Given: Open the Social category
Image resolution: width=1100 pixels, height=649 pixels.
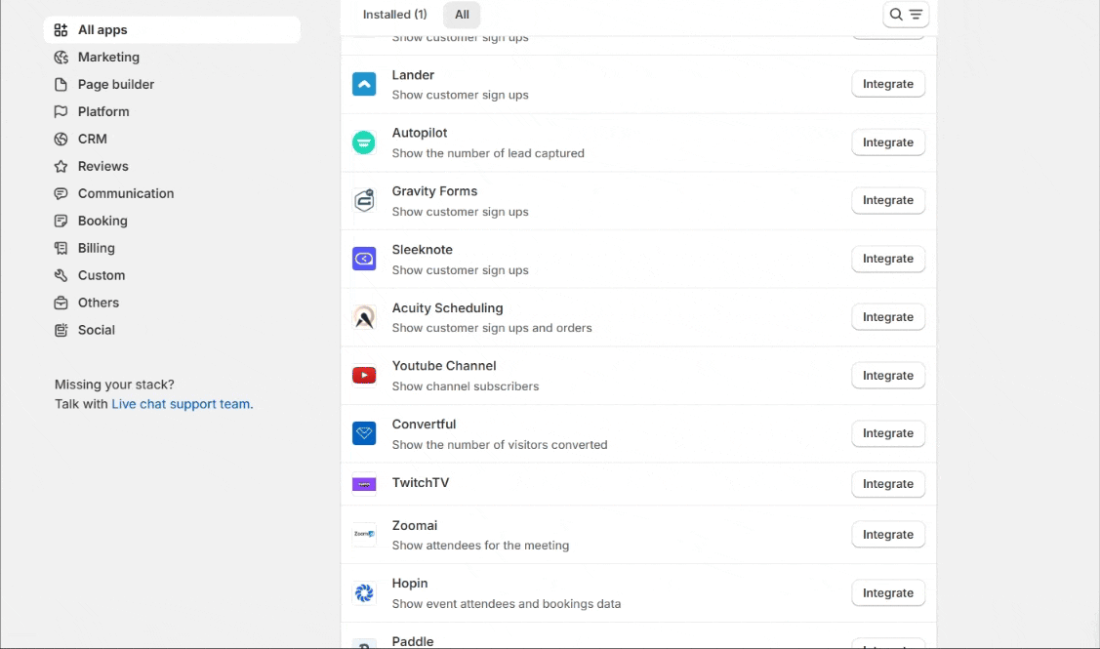Looking at the screenshot, I should 97,331.
